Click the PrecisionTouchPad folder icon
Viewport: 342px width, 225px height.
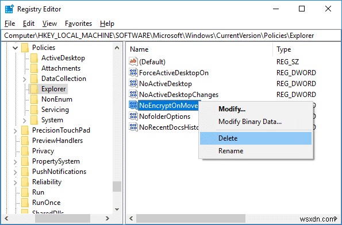click(x=25, y=130)
